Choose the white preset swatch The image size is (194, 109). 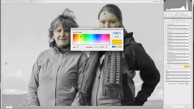117,47
